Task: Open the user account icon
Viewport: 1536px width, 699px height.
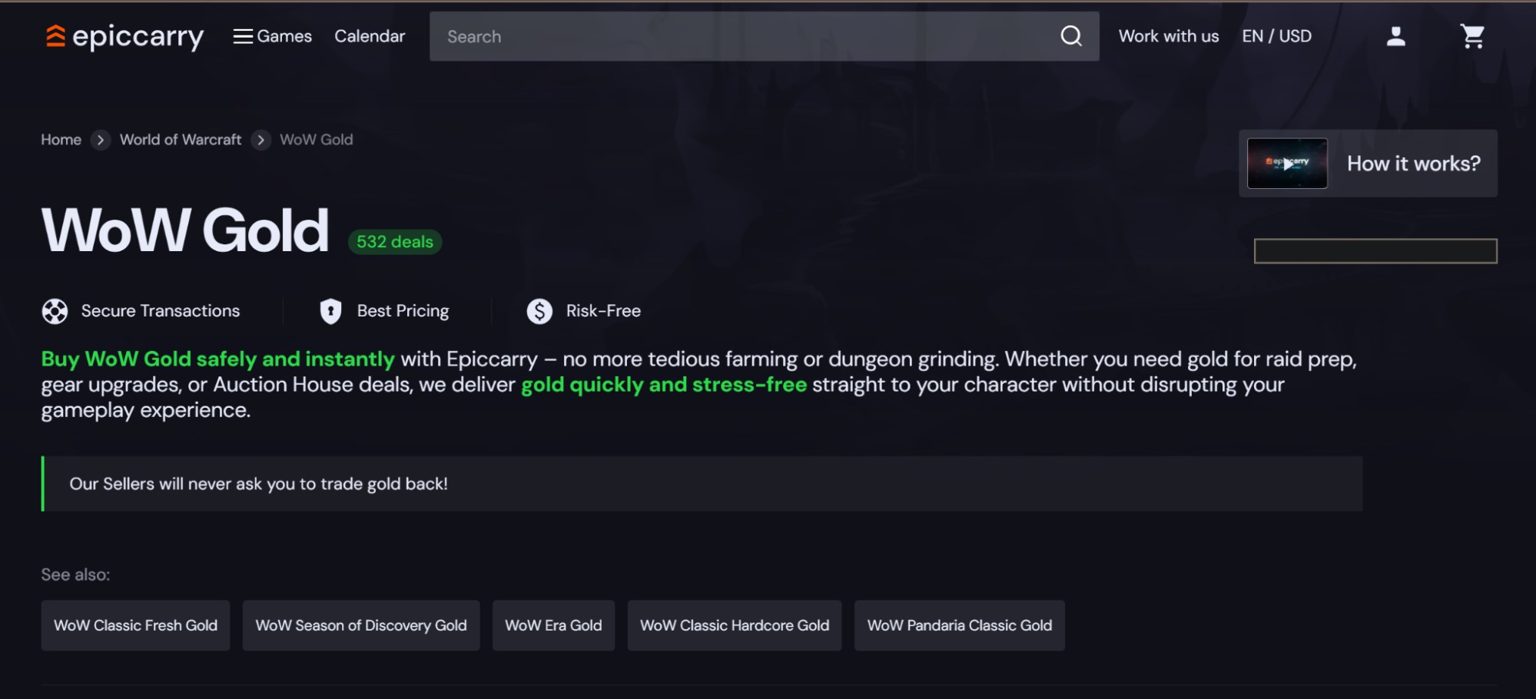Action: (x=1395, y=36)
